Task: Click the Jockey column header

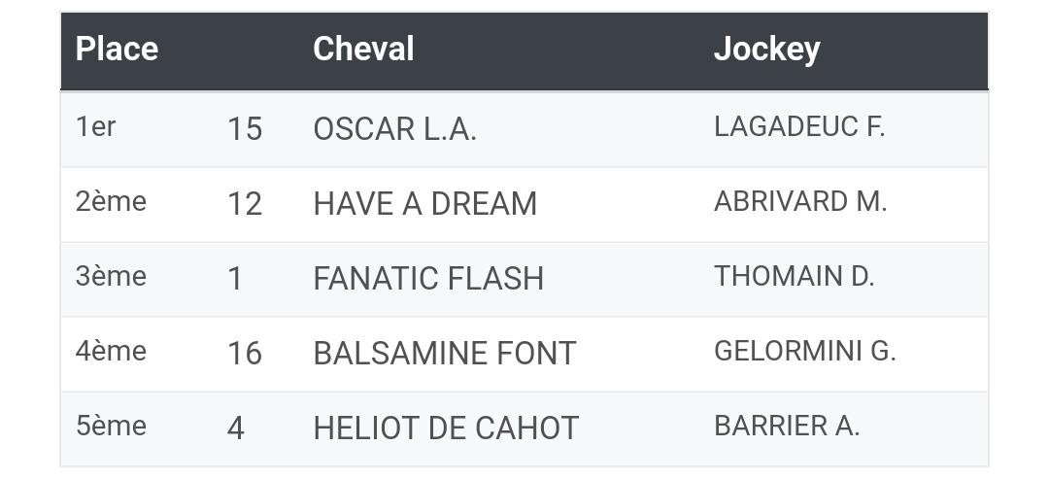Action: (766, 51)
